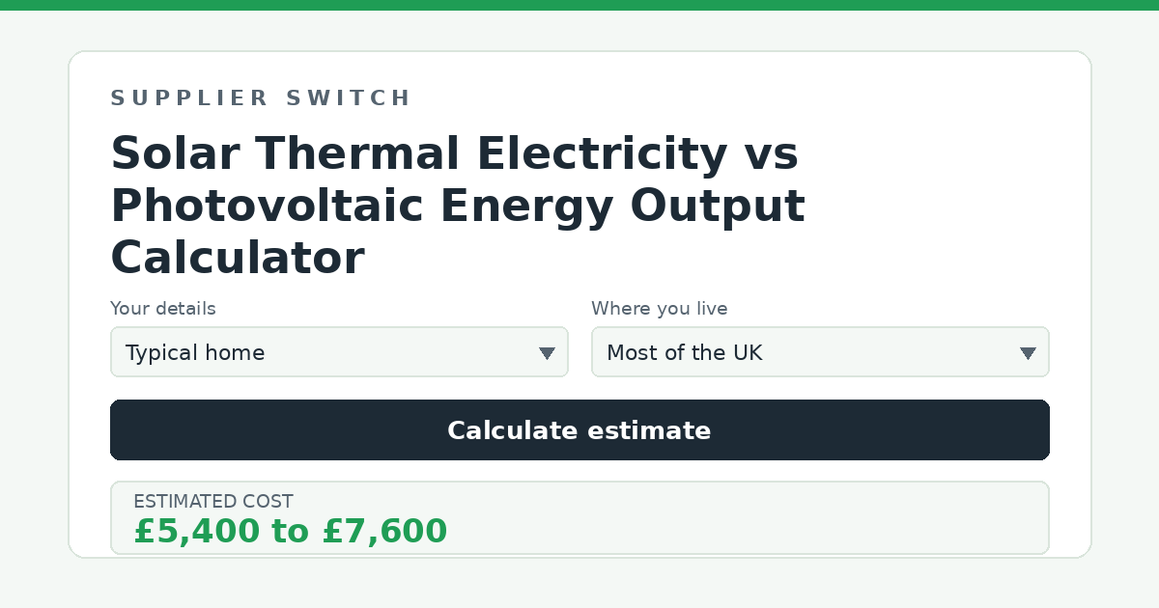Click the green bar at the top of the page
The image size is (1159, 608).
point(579,5)
